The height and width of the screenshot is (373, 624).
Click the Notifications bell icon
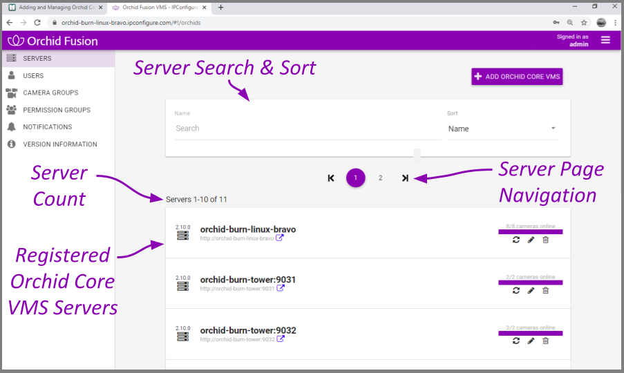pos(12,127)
